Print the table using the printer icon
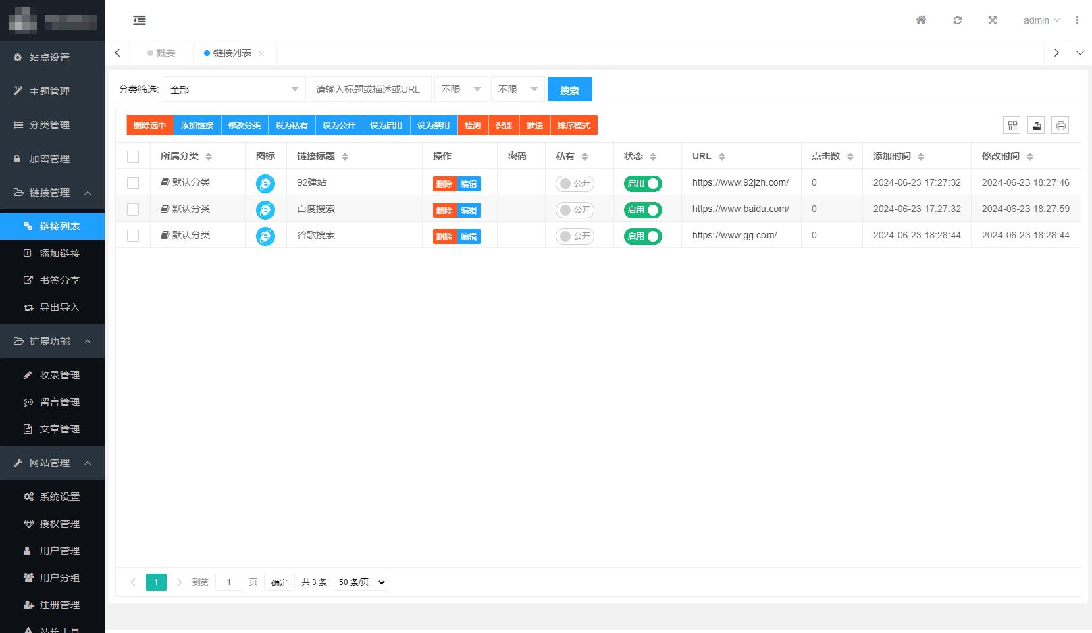1092x633 pixels. click(1060, 125)
